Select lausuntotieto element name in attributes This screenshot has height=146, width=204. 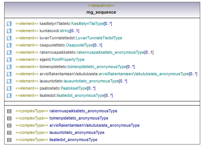(x=51, y=81)
